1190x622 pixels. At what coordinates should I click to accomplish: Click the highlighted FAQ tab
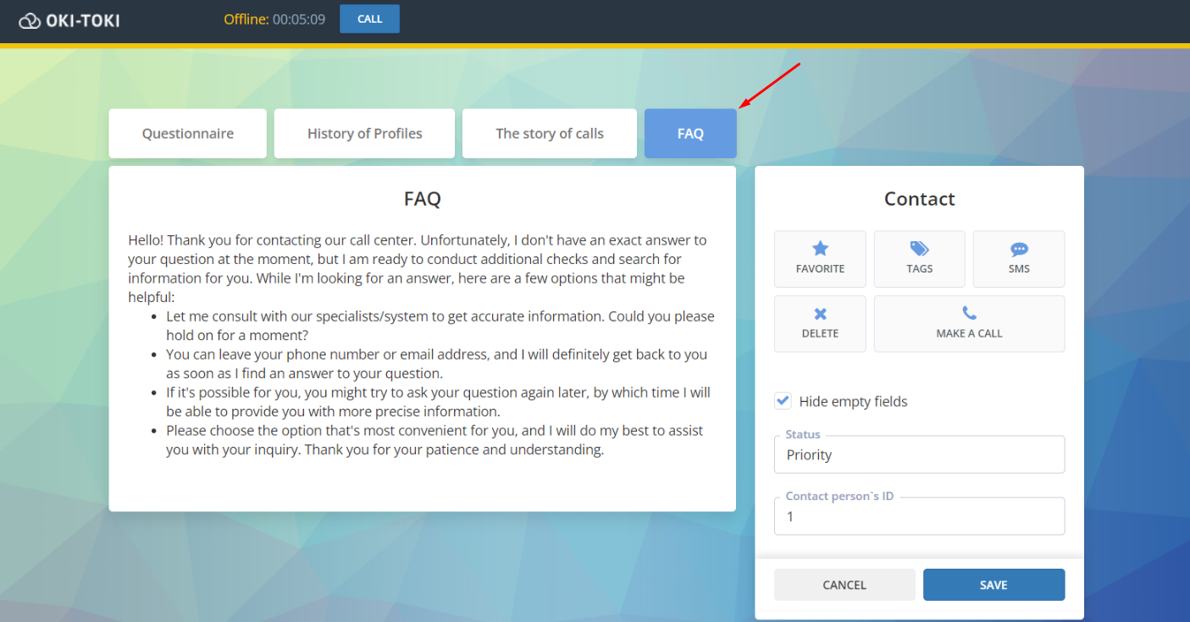click(690, 134)
